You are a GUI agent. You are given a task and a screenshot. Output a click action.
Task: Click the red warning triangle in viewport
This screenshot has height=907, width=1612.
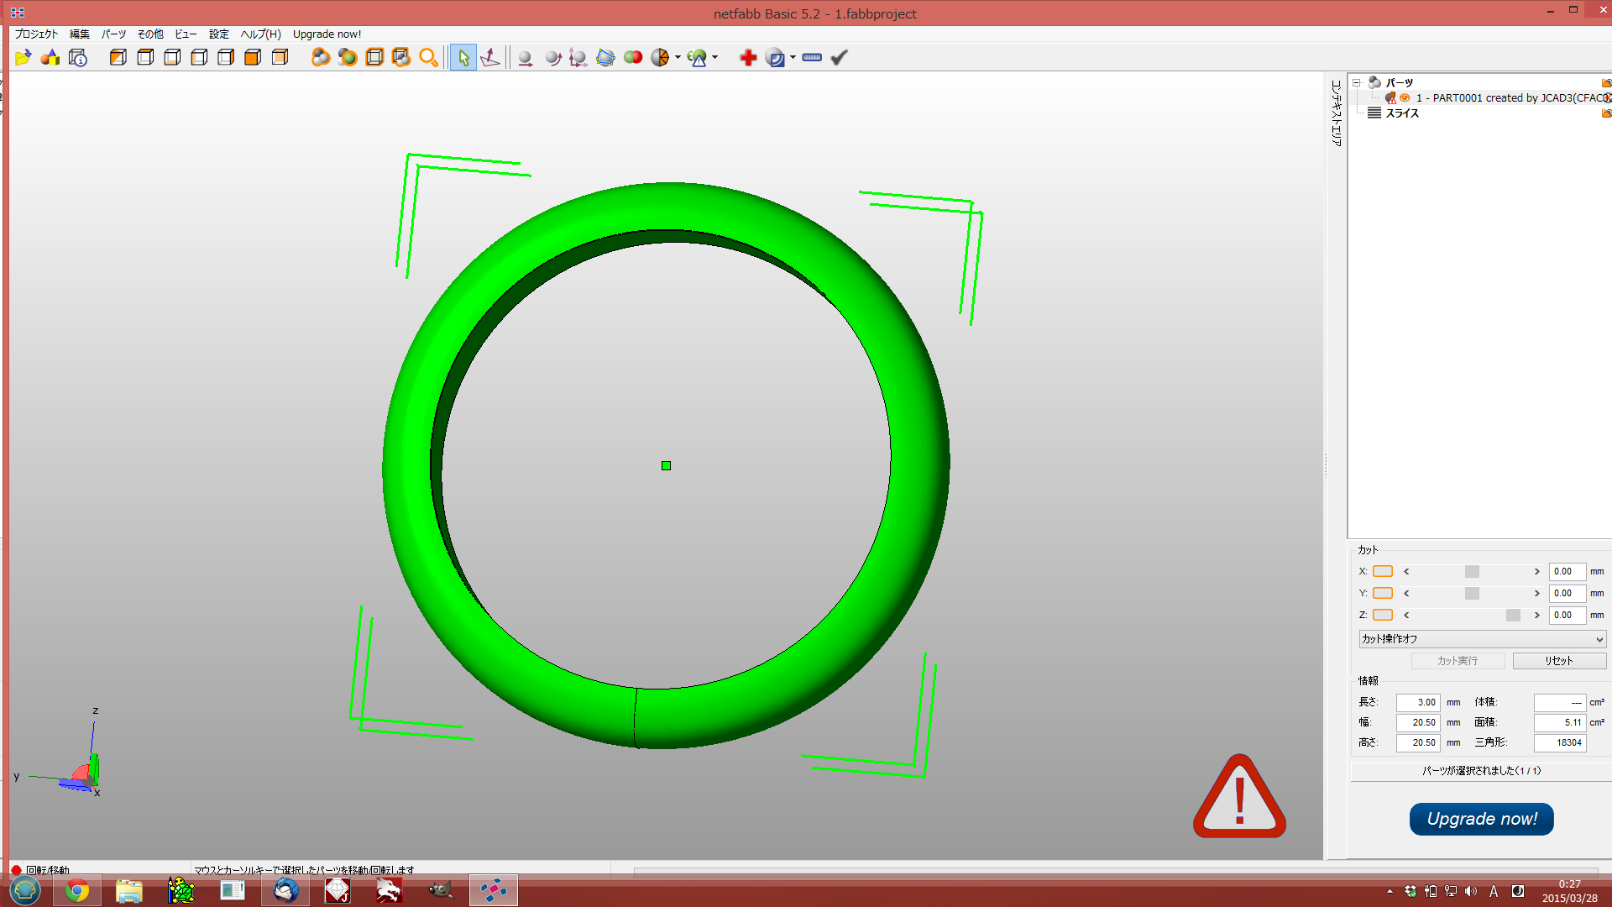click(1239, 798)
